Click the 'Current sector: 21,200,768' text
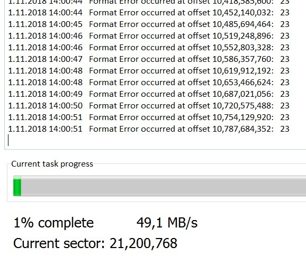The image size is (306, 256). (95, 243)
